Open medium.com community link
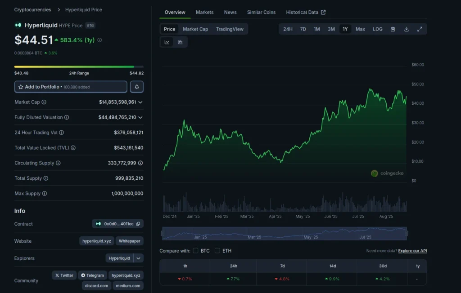The image size is (461, 293). (128, 286)
